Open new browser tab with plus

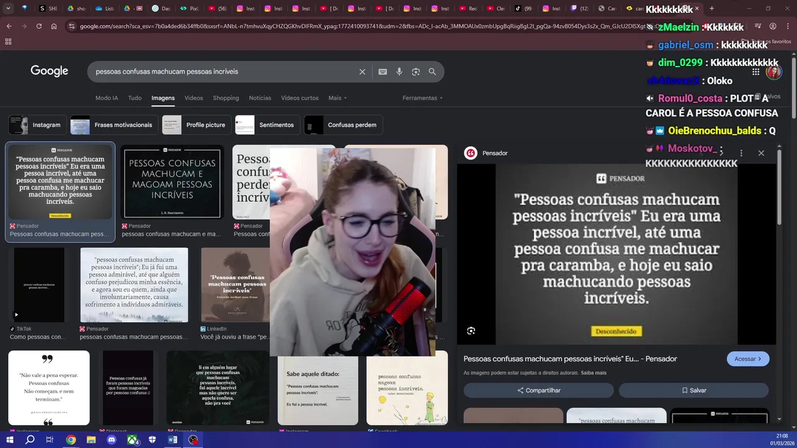click(x=712, y=9)
